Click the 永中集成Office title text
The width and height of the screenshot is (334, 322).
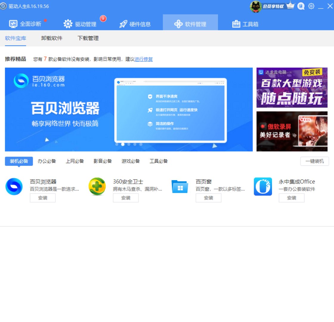coord(297,182)
